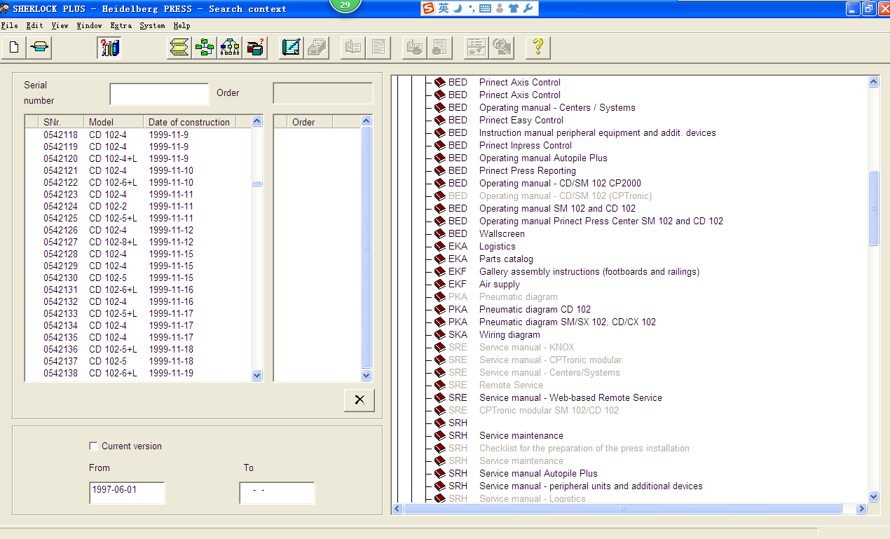Click the document tree horizontal scrollbar

click(624, 509)
